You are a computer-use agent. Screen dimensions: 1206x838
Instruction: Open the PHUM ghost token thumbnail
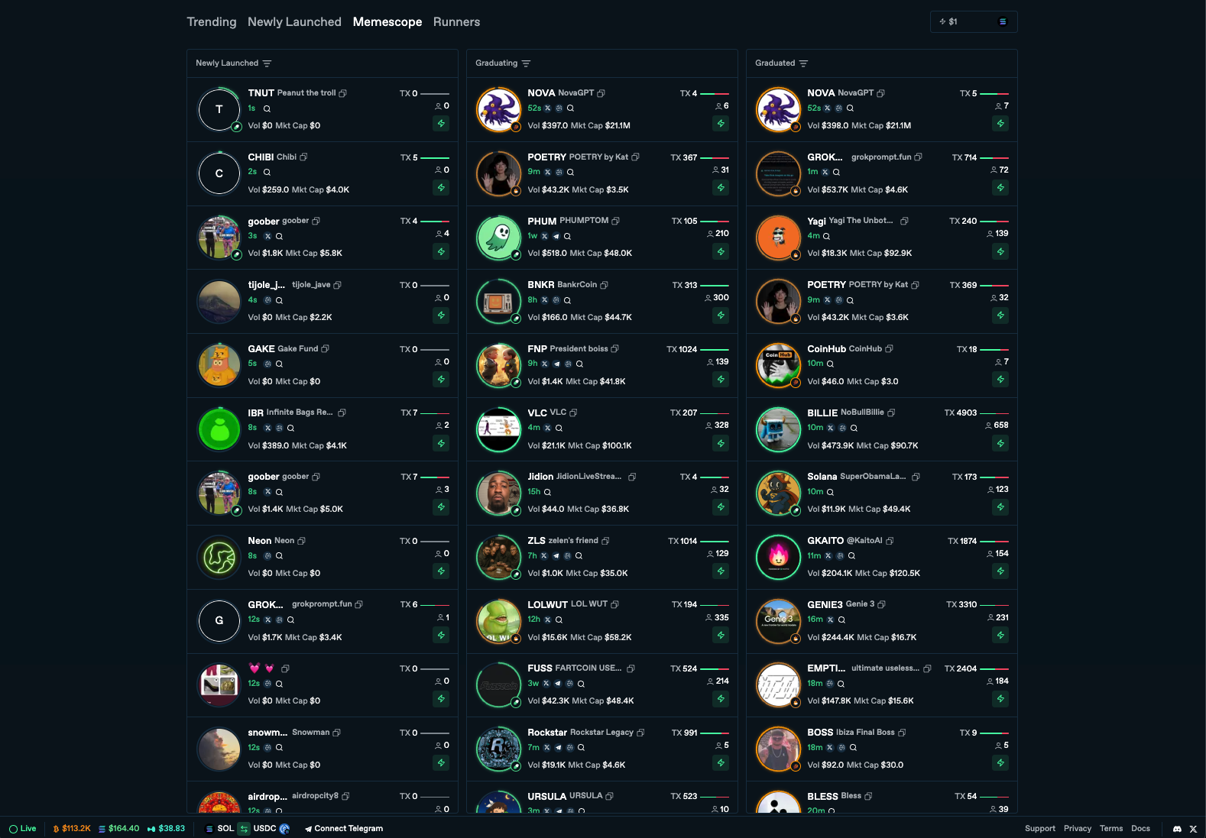498,237
